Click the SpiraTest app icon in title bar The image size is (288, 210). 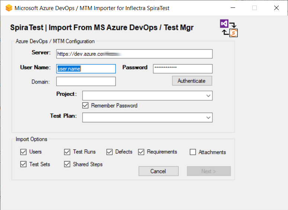9,8
